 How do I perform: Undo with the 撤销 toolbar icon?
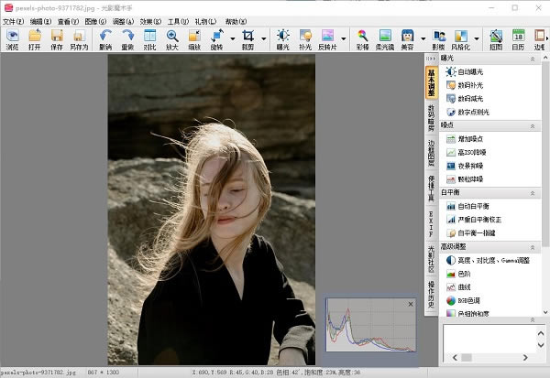point(105,39)
